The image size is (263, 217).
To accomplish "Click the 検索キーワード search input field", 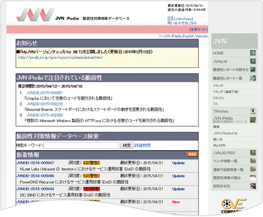I will point(82,146).
